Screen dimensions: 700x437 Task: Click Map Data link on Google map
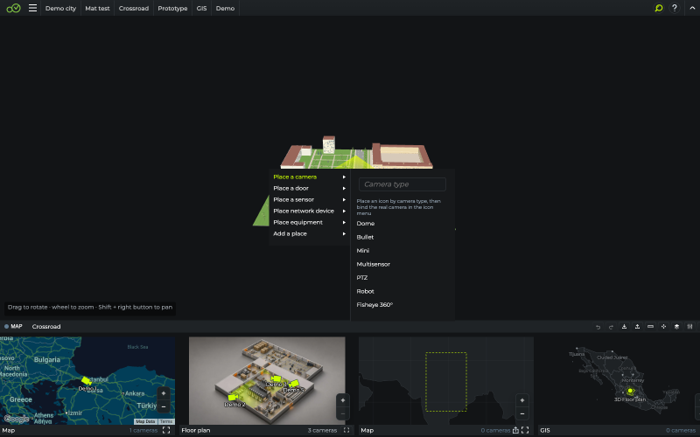tap(145, 421)
